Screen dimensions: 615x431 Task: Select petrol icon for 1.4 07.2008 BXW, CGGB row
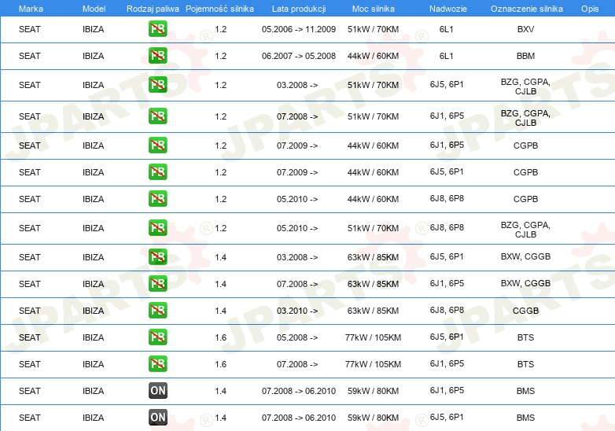[x=157, y=284]
